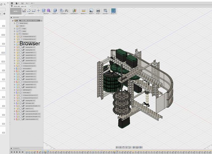Jump to the timeline end
The width and height of the screenshot is (212, 154).
coord(22,152)
